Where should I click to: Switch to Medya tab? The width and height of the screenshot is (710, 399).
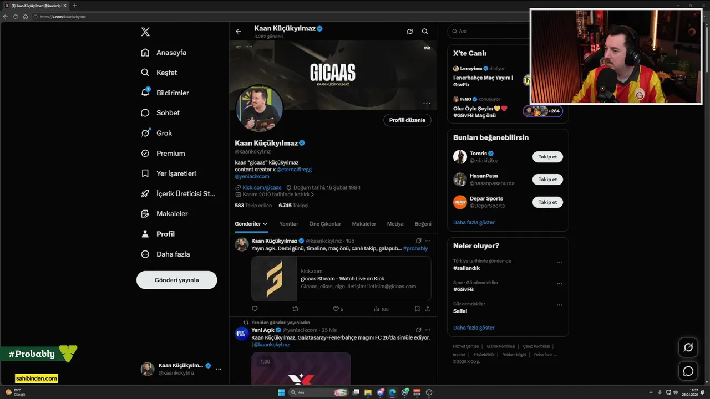[395, 224]
